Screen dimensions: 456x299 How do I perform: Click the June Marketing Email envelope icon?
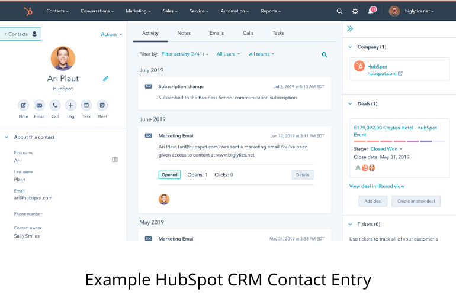pyautogui.click(x=148, y=135)
